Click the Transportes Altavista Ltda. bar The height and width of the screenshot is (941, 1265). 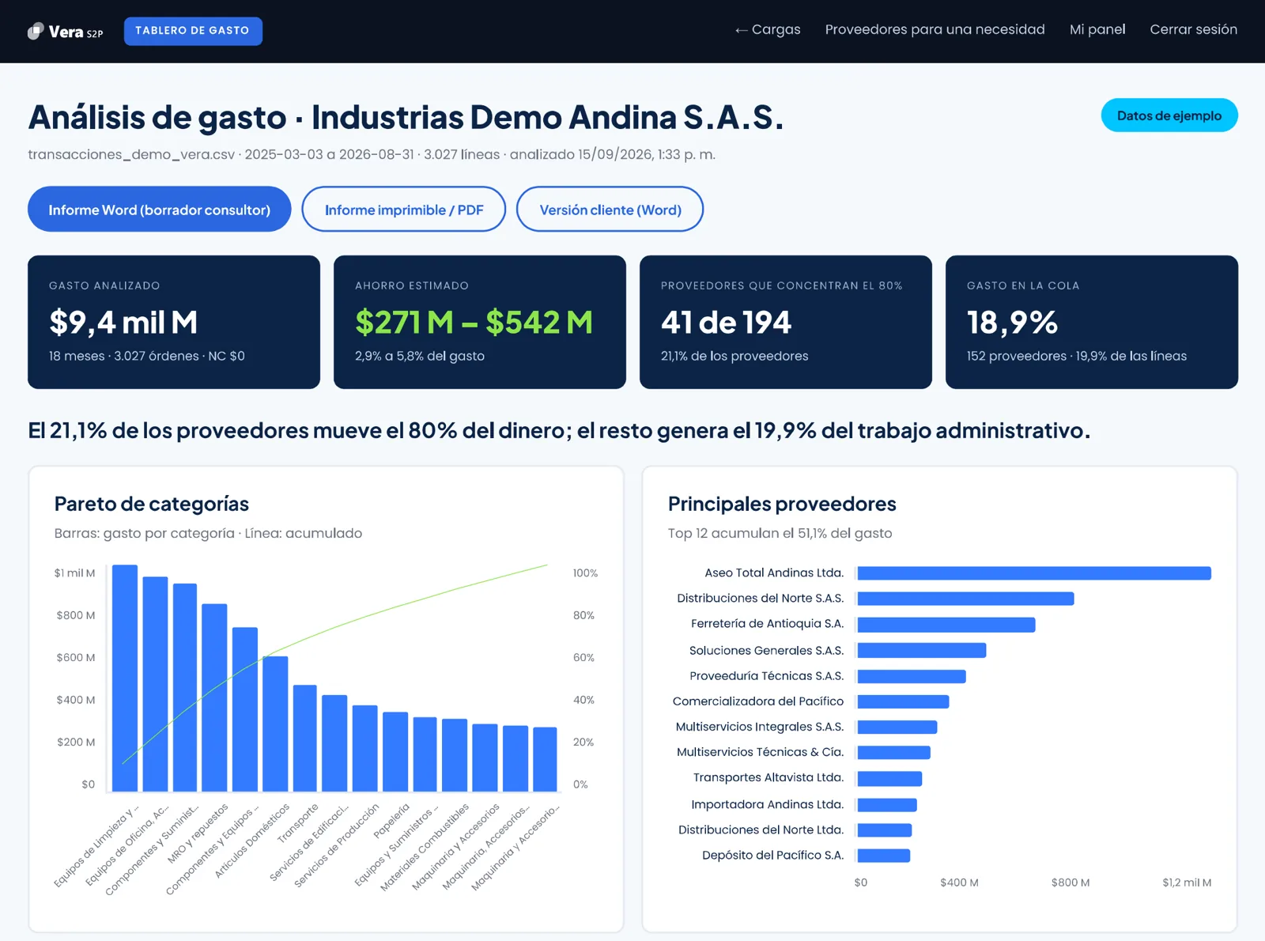(889, 778)
